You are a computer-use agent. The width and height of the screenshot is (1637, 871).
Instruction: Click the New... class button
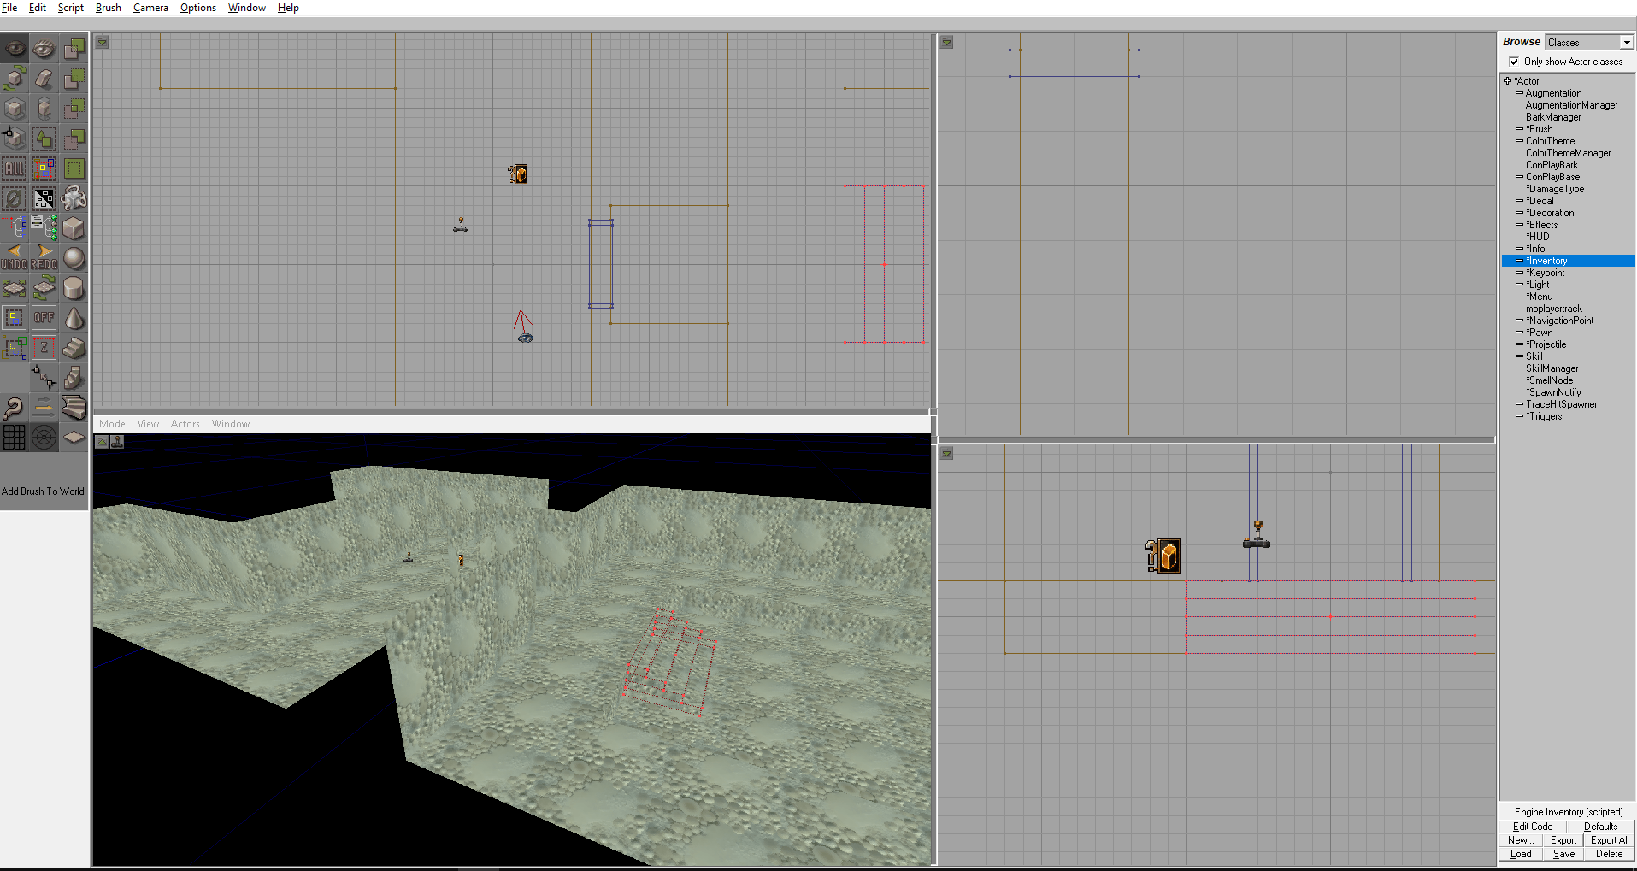pos(1521,840)
